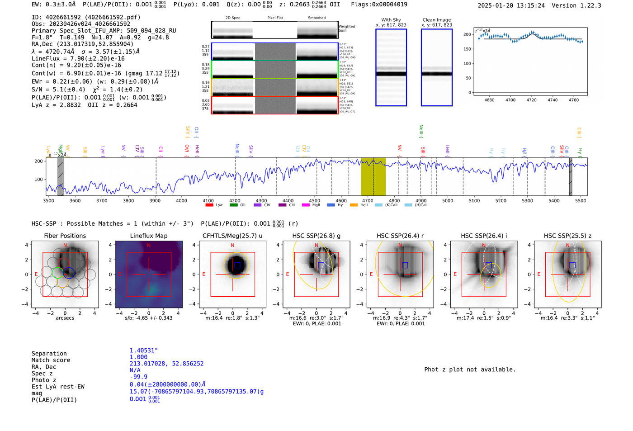Click the emission line profile plot near 4720Å
Image resolution: width=633 pixels, height=431 pixels.
tap(530, 62)
